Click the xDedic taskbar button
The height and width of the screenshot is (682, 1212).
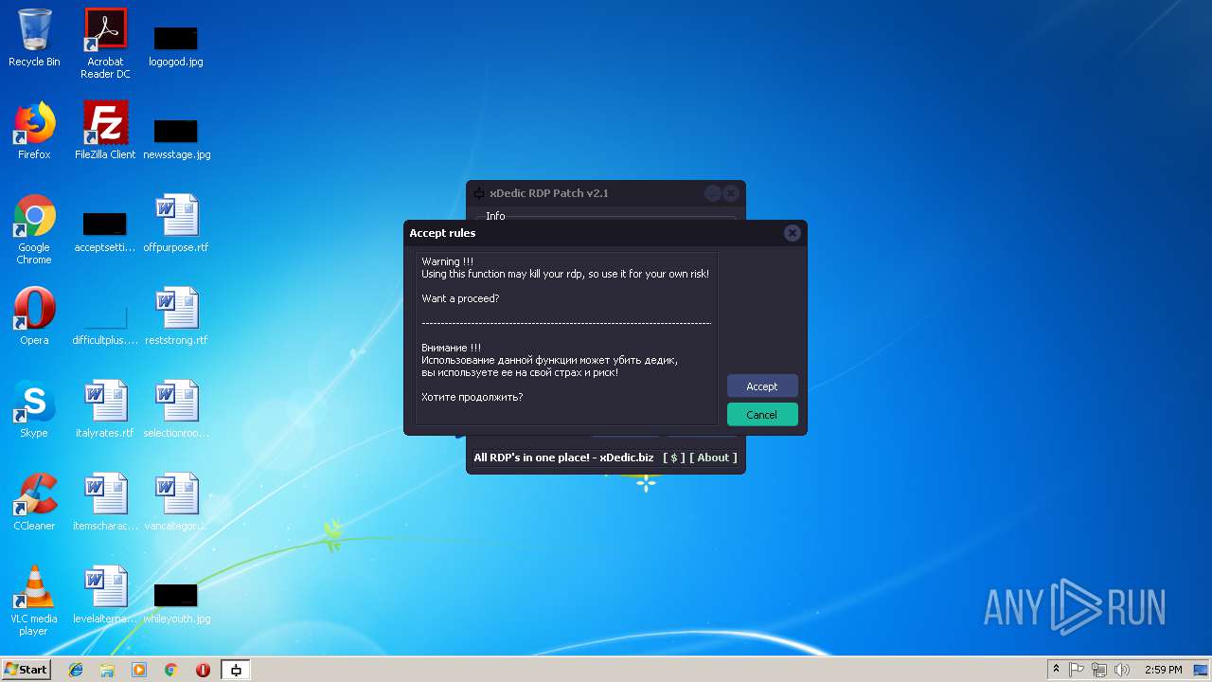[236, 670]
